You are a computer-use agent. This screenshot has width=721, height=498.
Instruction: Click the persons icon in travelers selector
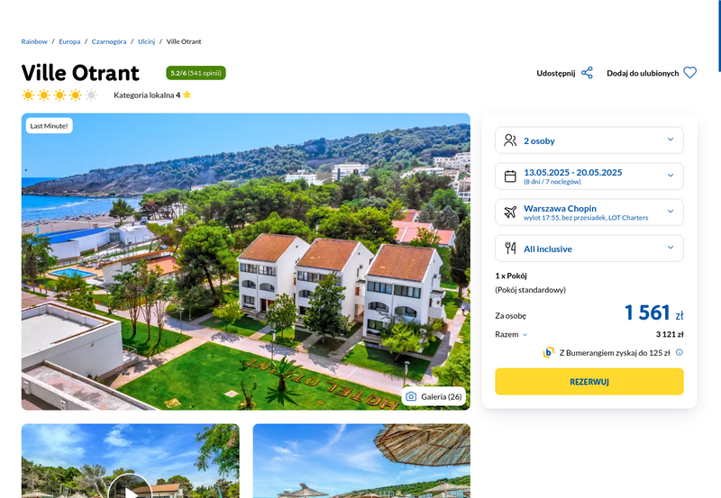coord(510,140)
